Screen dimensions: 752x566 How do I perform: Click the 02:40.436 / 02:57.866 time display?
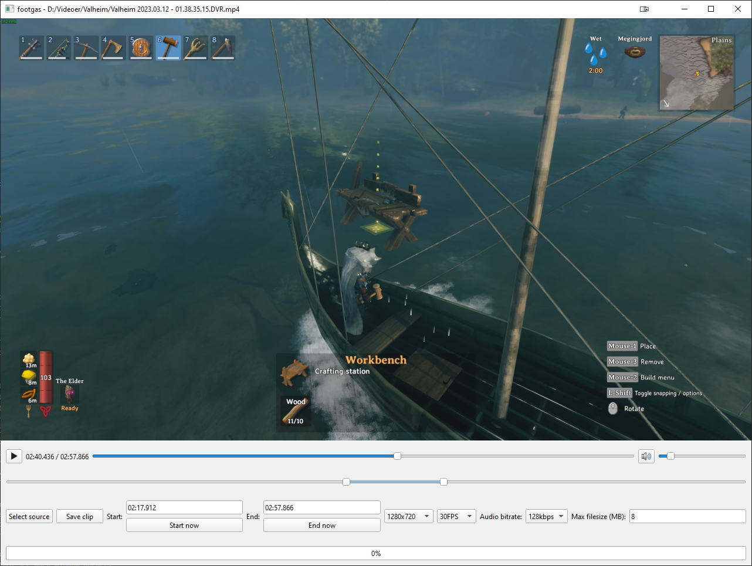pyautogui.click(x=57, y=456)
